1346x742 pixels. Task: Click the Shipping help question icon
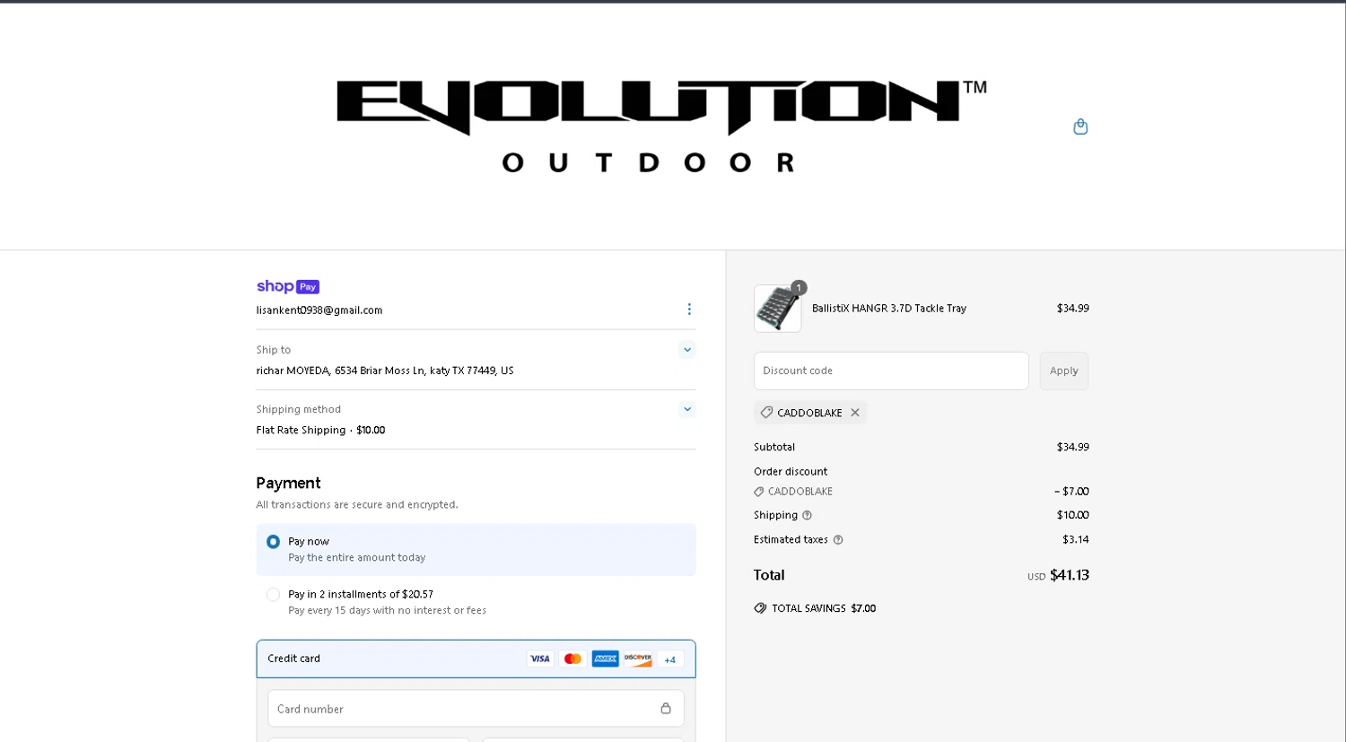807,515
